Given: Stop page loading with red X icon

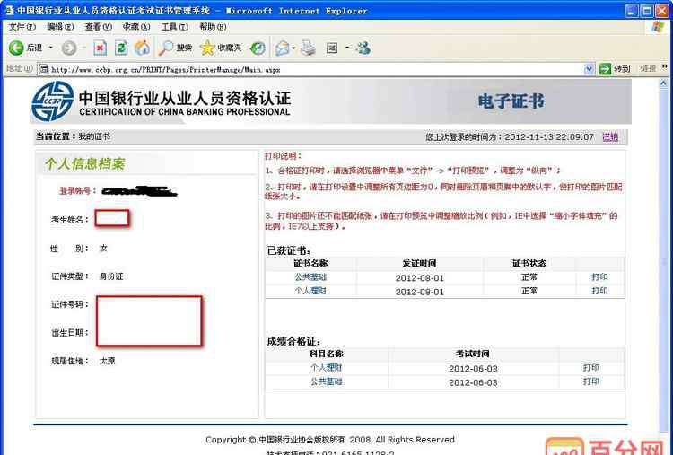Looking at the screenshot, I should (x=100, y=48).
